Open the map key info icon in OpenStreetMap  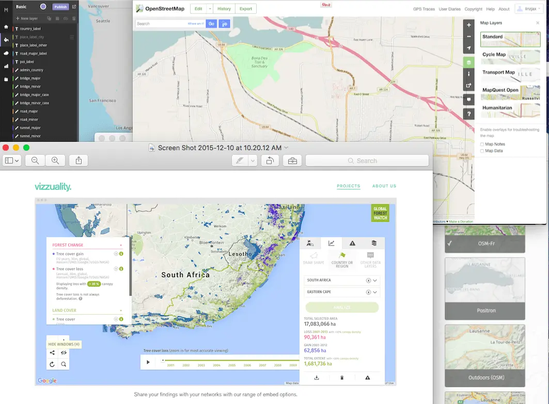point(468,74)
